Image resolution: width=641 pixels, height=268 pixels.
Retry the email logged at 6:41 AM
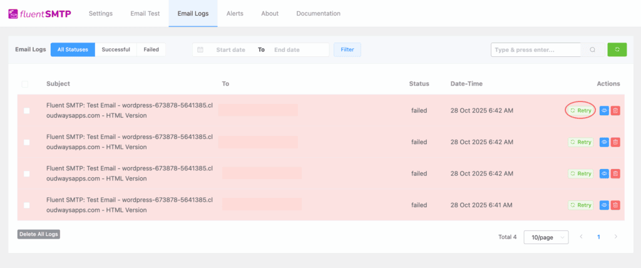point(580,205)
